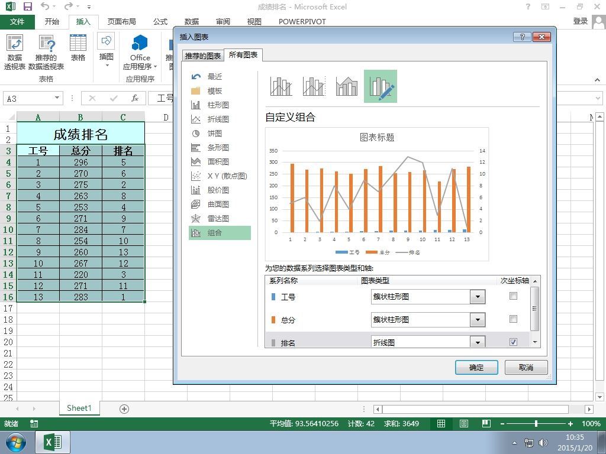
Task: Show hidden icons in system tray
Action: pos(514,443)
